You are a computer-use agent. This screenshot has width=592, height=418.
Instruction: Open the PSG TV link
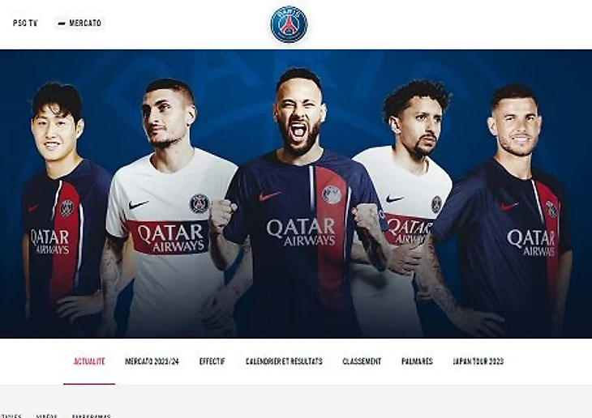(x=25, y=23)
